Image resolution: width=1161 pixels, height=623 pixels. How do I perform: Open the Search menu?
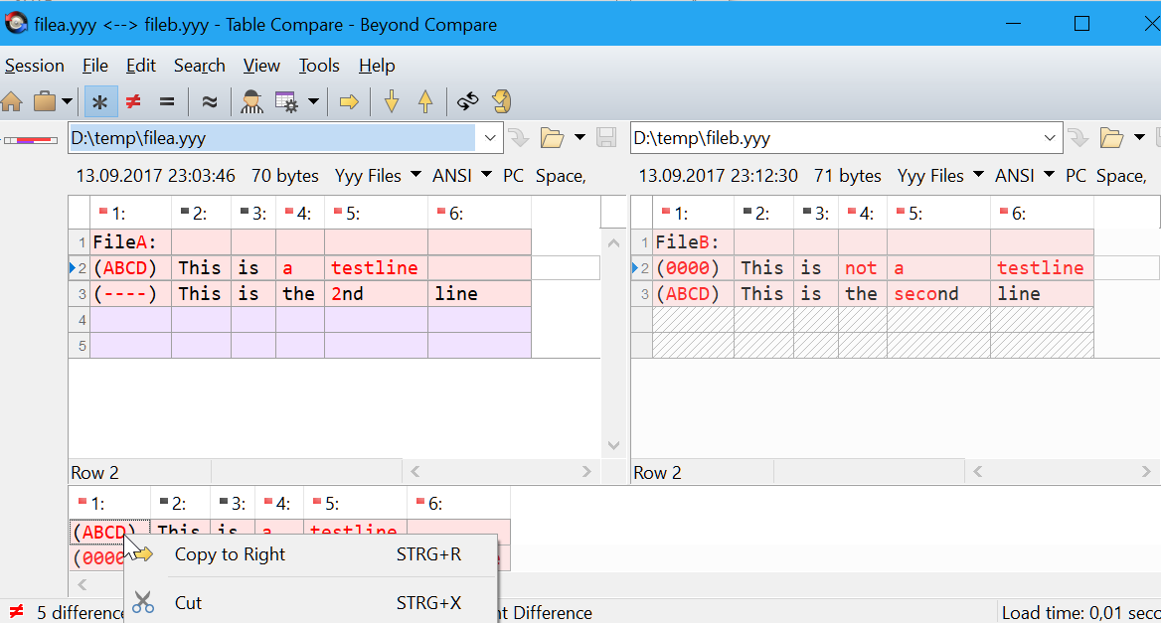(x=199, y=66)
